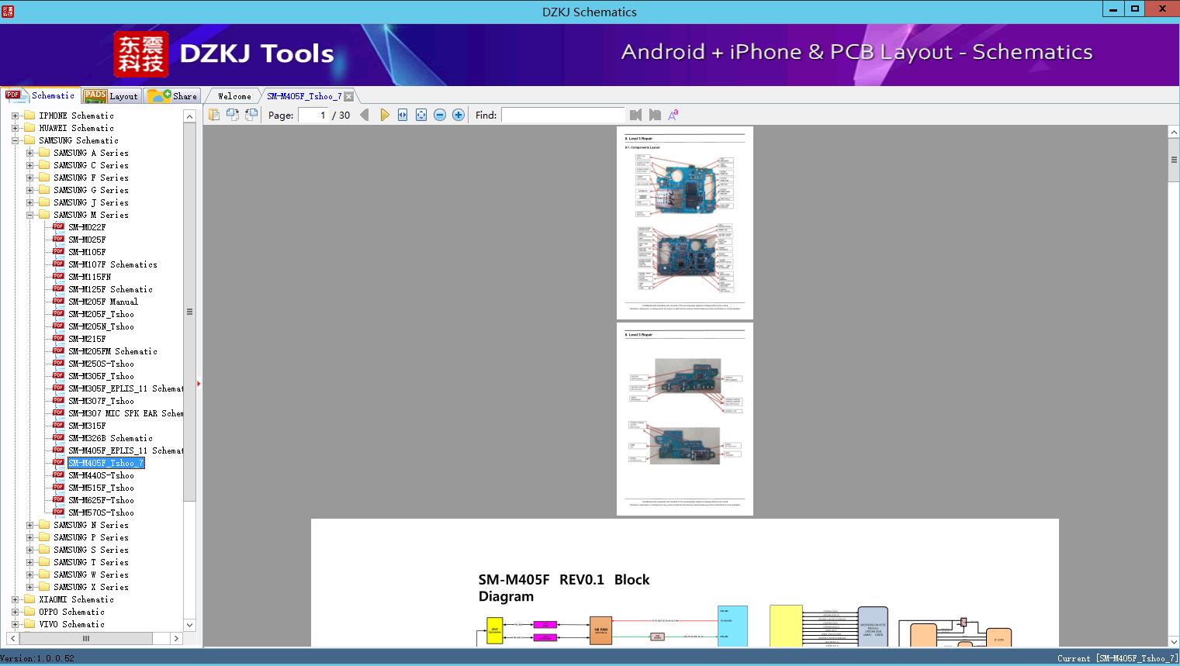Select the SM-M405F_Tshoo_7 document tab
Viewport: 1180px width, 666px height.
coord(304,96)
